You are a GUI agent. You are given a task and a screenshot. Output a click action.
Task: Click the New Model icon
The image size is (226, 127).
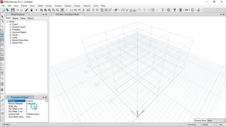click(4, 10)
